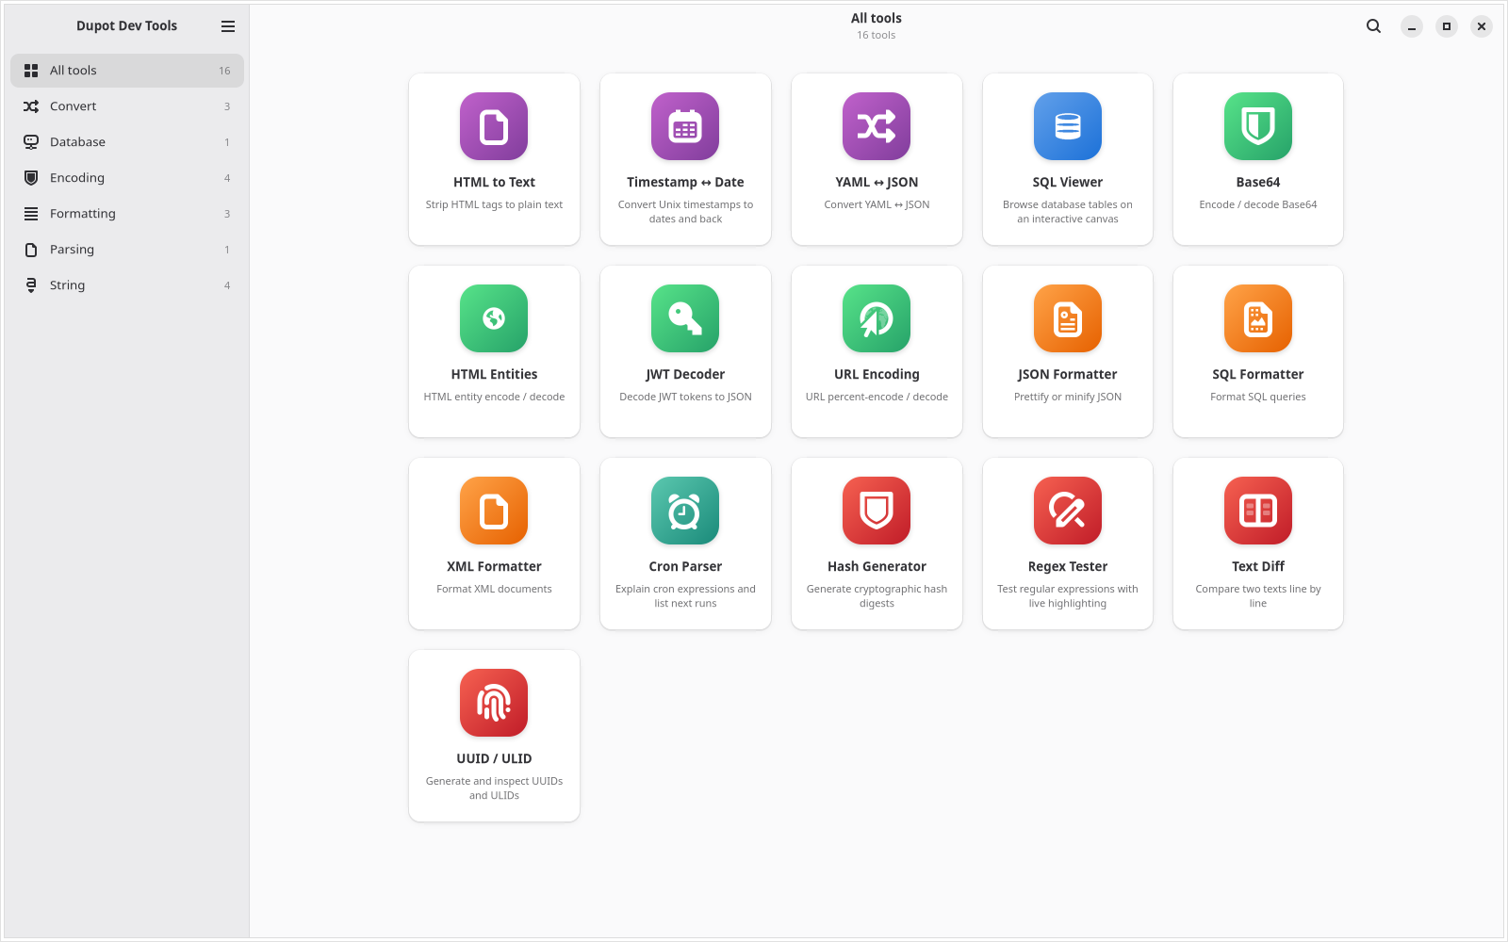Maximize the Dupot Dev Tools window
The width and height of the screenshot is (1508, 942).
pyautogui.click(x=1447, y=26)
